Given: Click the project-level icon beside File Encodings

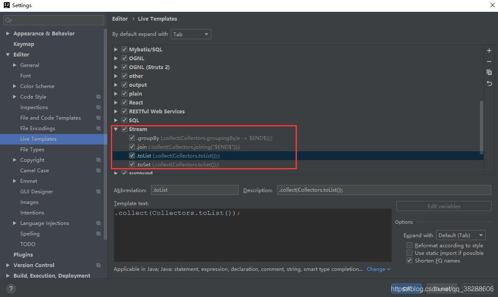Looking at the screenshot, I should click(98, 128).
